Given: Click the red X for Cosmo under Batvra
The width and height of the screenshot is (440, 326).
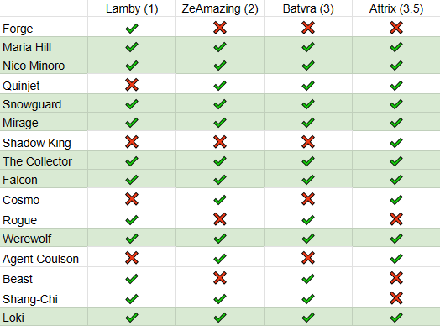Looking at the screenshot, I should tap(308, 199).
